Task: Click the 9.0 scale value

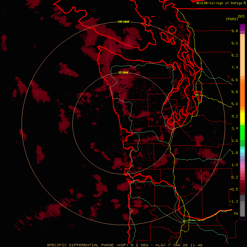Action: [235, 43]
